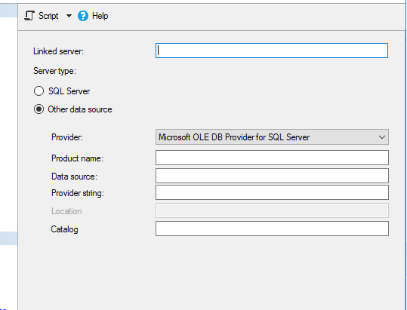This screenshot has width=407, height=310.
Task: Click into the Data source field
Action: click(272, 176)
